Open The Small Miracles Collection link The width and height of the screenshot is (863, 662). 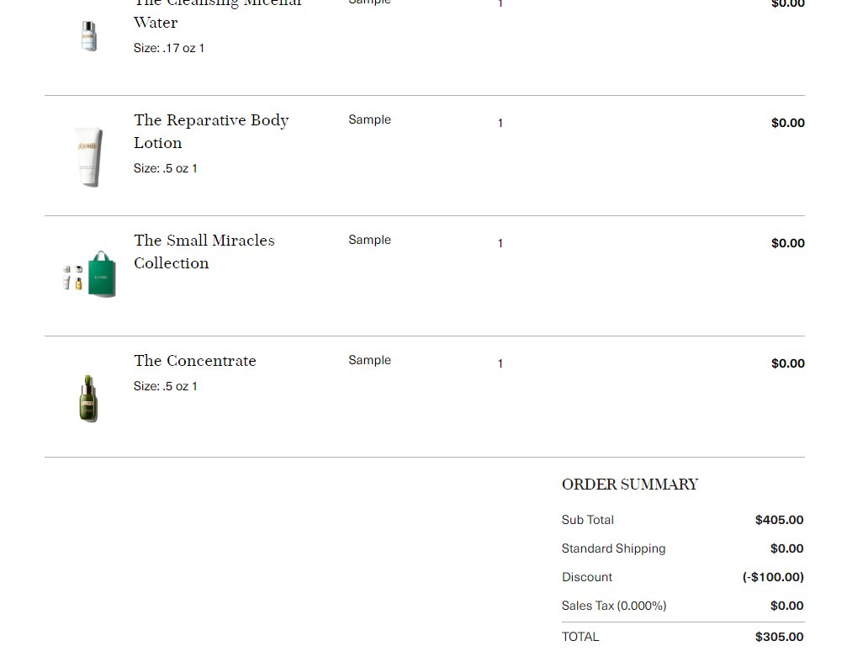[x=204, y=252]
